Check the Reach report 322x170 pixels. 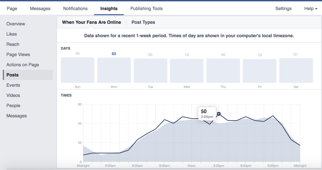click(13, 44)
